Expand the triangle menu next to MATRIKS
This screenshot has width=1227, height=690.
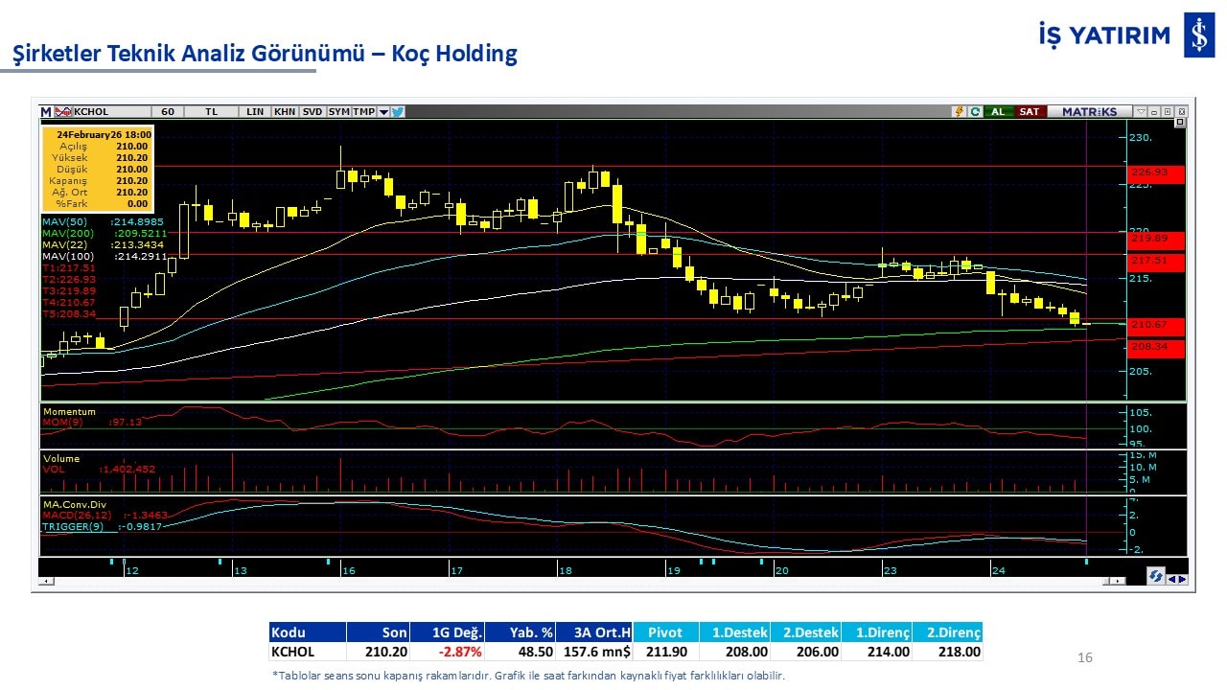tap(1141, 111)
